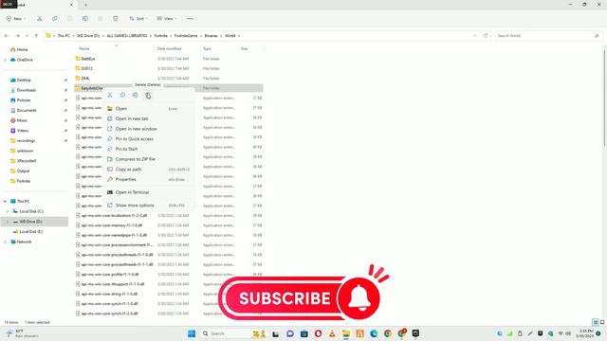Go back with the back arrow
The width and height of the screenshot is (607, 341).
(x=7, y=36)
